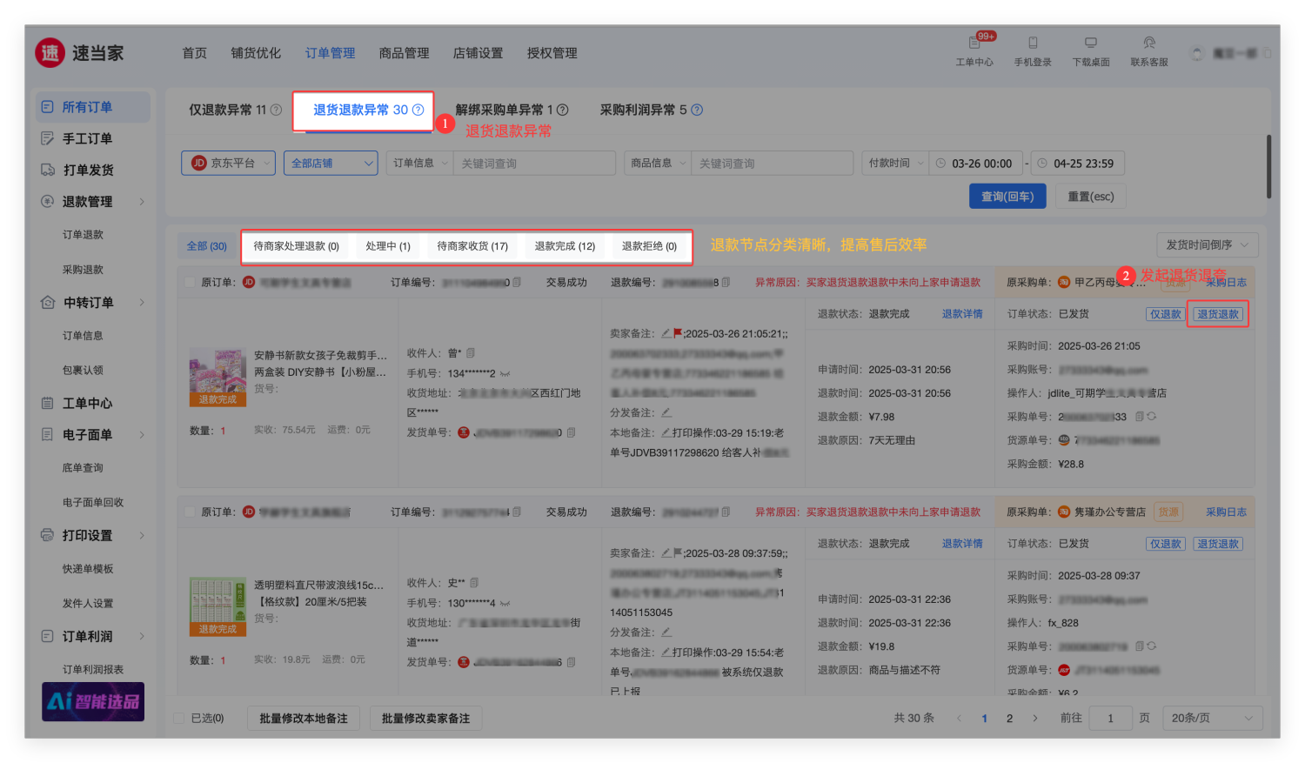Open the 20条/页 page size dropdown
The image size is (1305, 763).
(1211, 718)
